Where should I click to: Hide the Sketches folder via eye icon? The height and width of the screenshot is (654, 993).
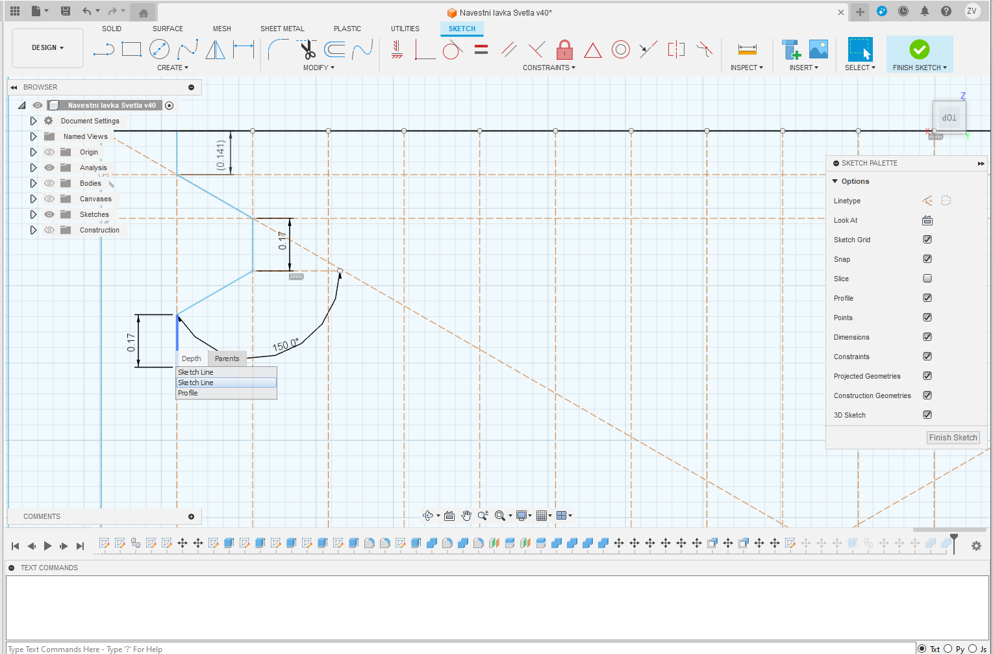click(49, 214)
